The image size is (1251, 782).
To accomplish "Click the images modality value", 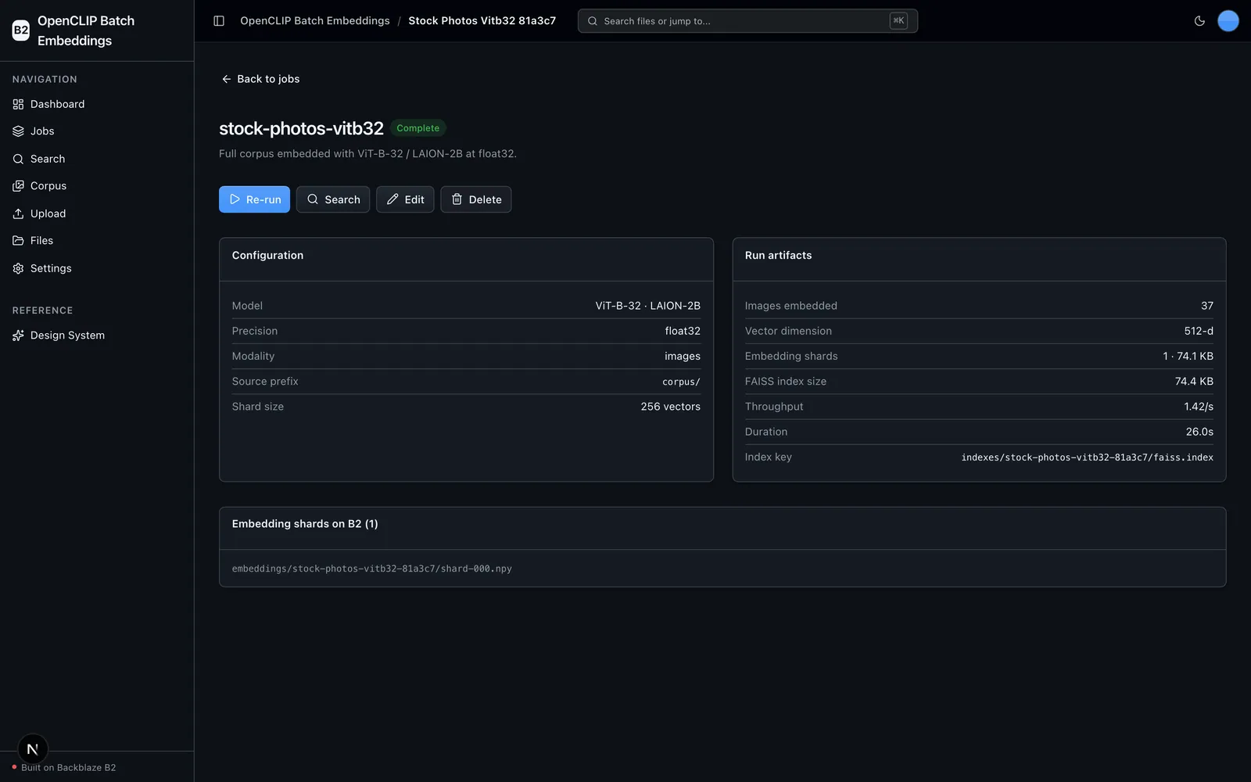I will coord(683,356).
